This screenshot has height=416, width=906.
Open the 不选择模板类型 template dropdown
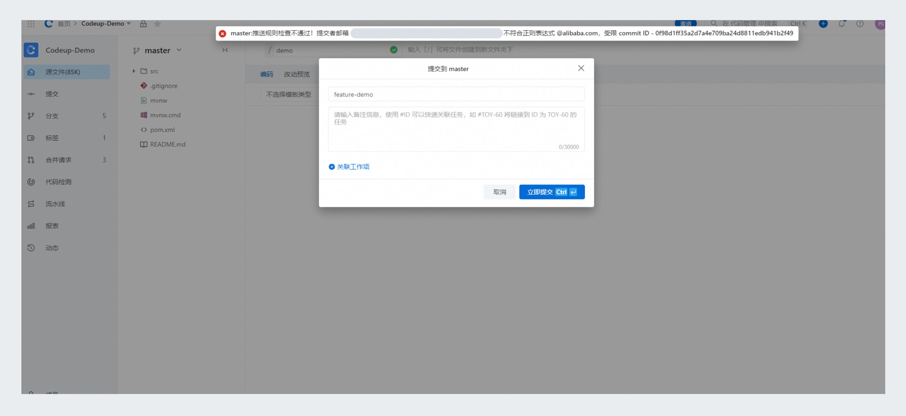[x=288, y=95]
